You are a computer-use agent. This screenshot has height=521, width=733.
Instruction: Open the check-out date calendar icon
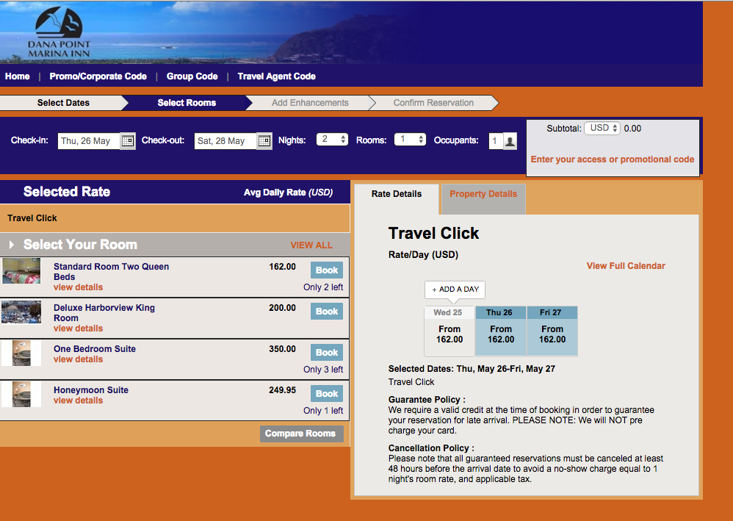click(264, 141)
